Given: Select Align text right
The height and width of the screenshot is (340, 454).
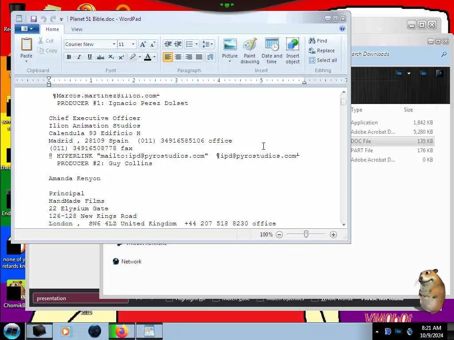Looking at the screenshot, I should pyautogui.click(x=188, y=57).
